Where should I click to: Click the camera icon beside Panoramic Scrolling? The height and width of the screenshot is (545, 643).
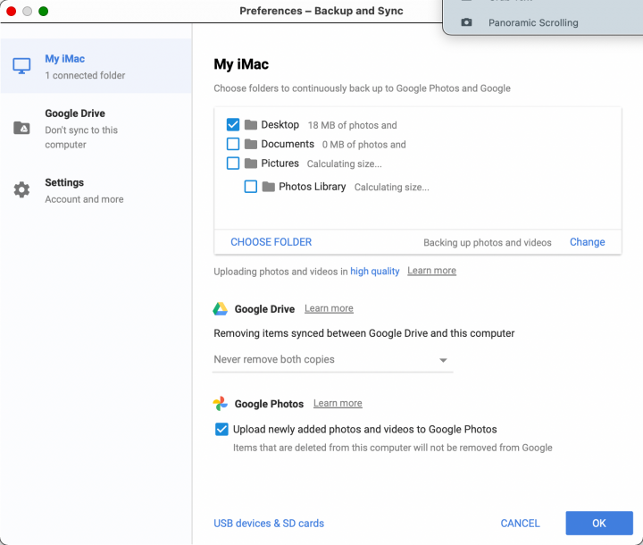tap(466, 22)
